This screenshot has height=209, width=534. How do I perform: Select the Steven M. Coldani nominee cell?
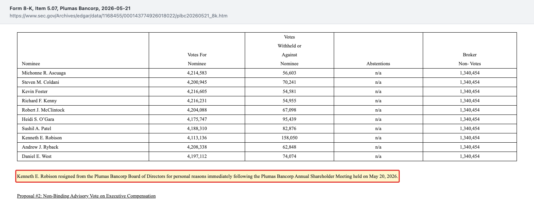83,82
